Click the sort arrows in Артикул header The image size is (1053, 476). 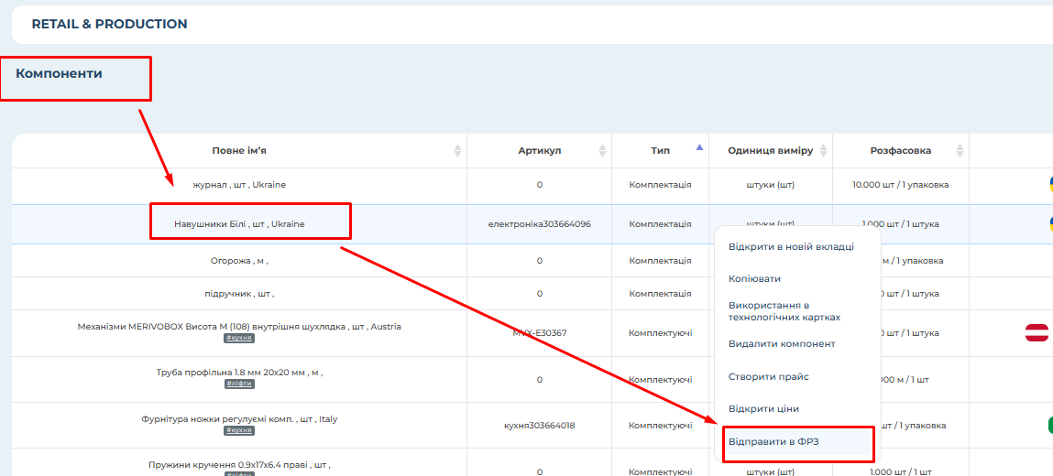[x=602, y=151]
